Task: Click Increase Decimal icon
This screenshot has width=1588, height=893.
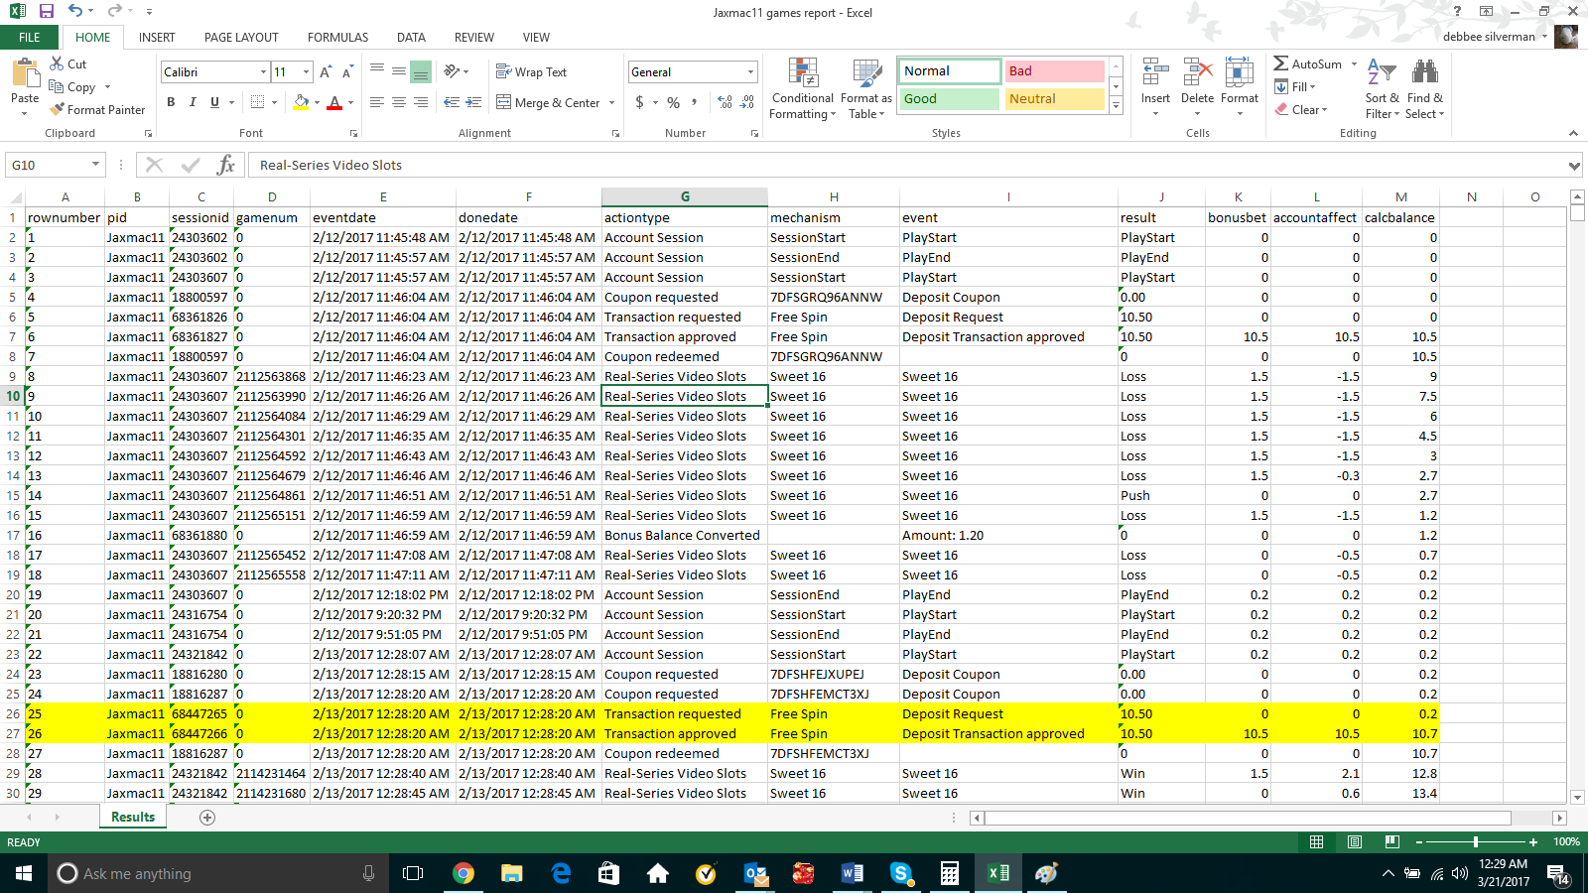Action: pos(725,102)
